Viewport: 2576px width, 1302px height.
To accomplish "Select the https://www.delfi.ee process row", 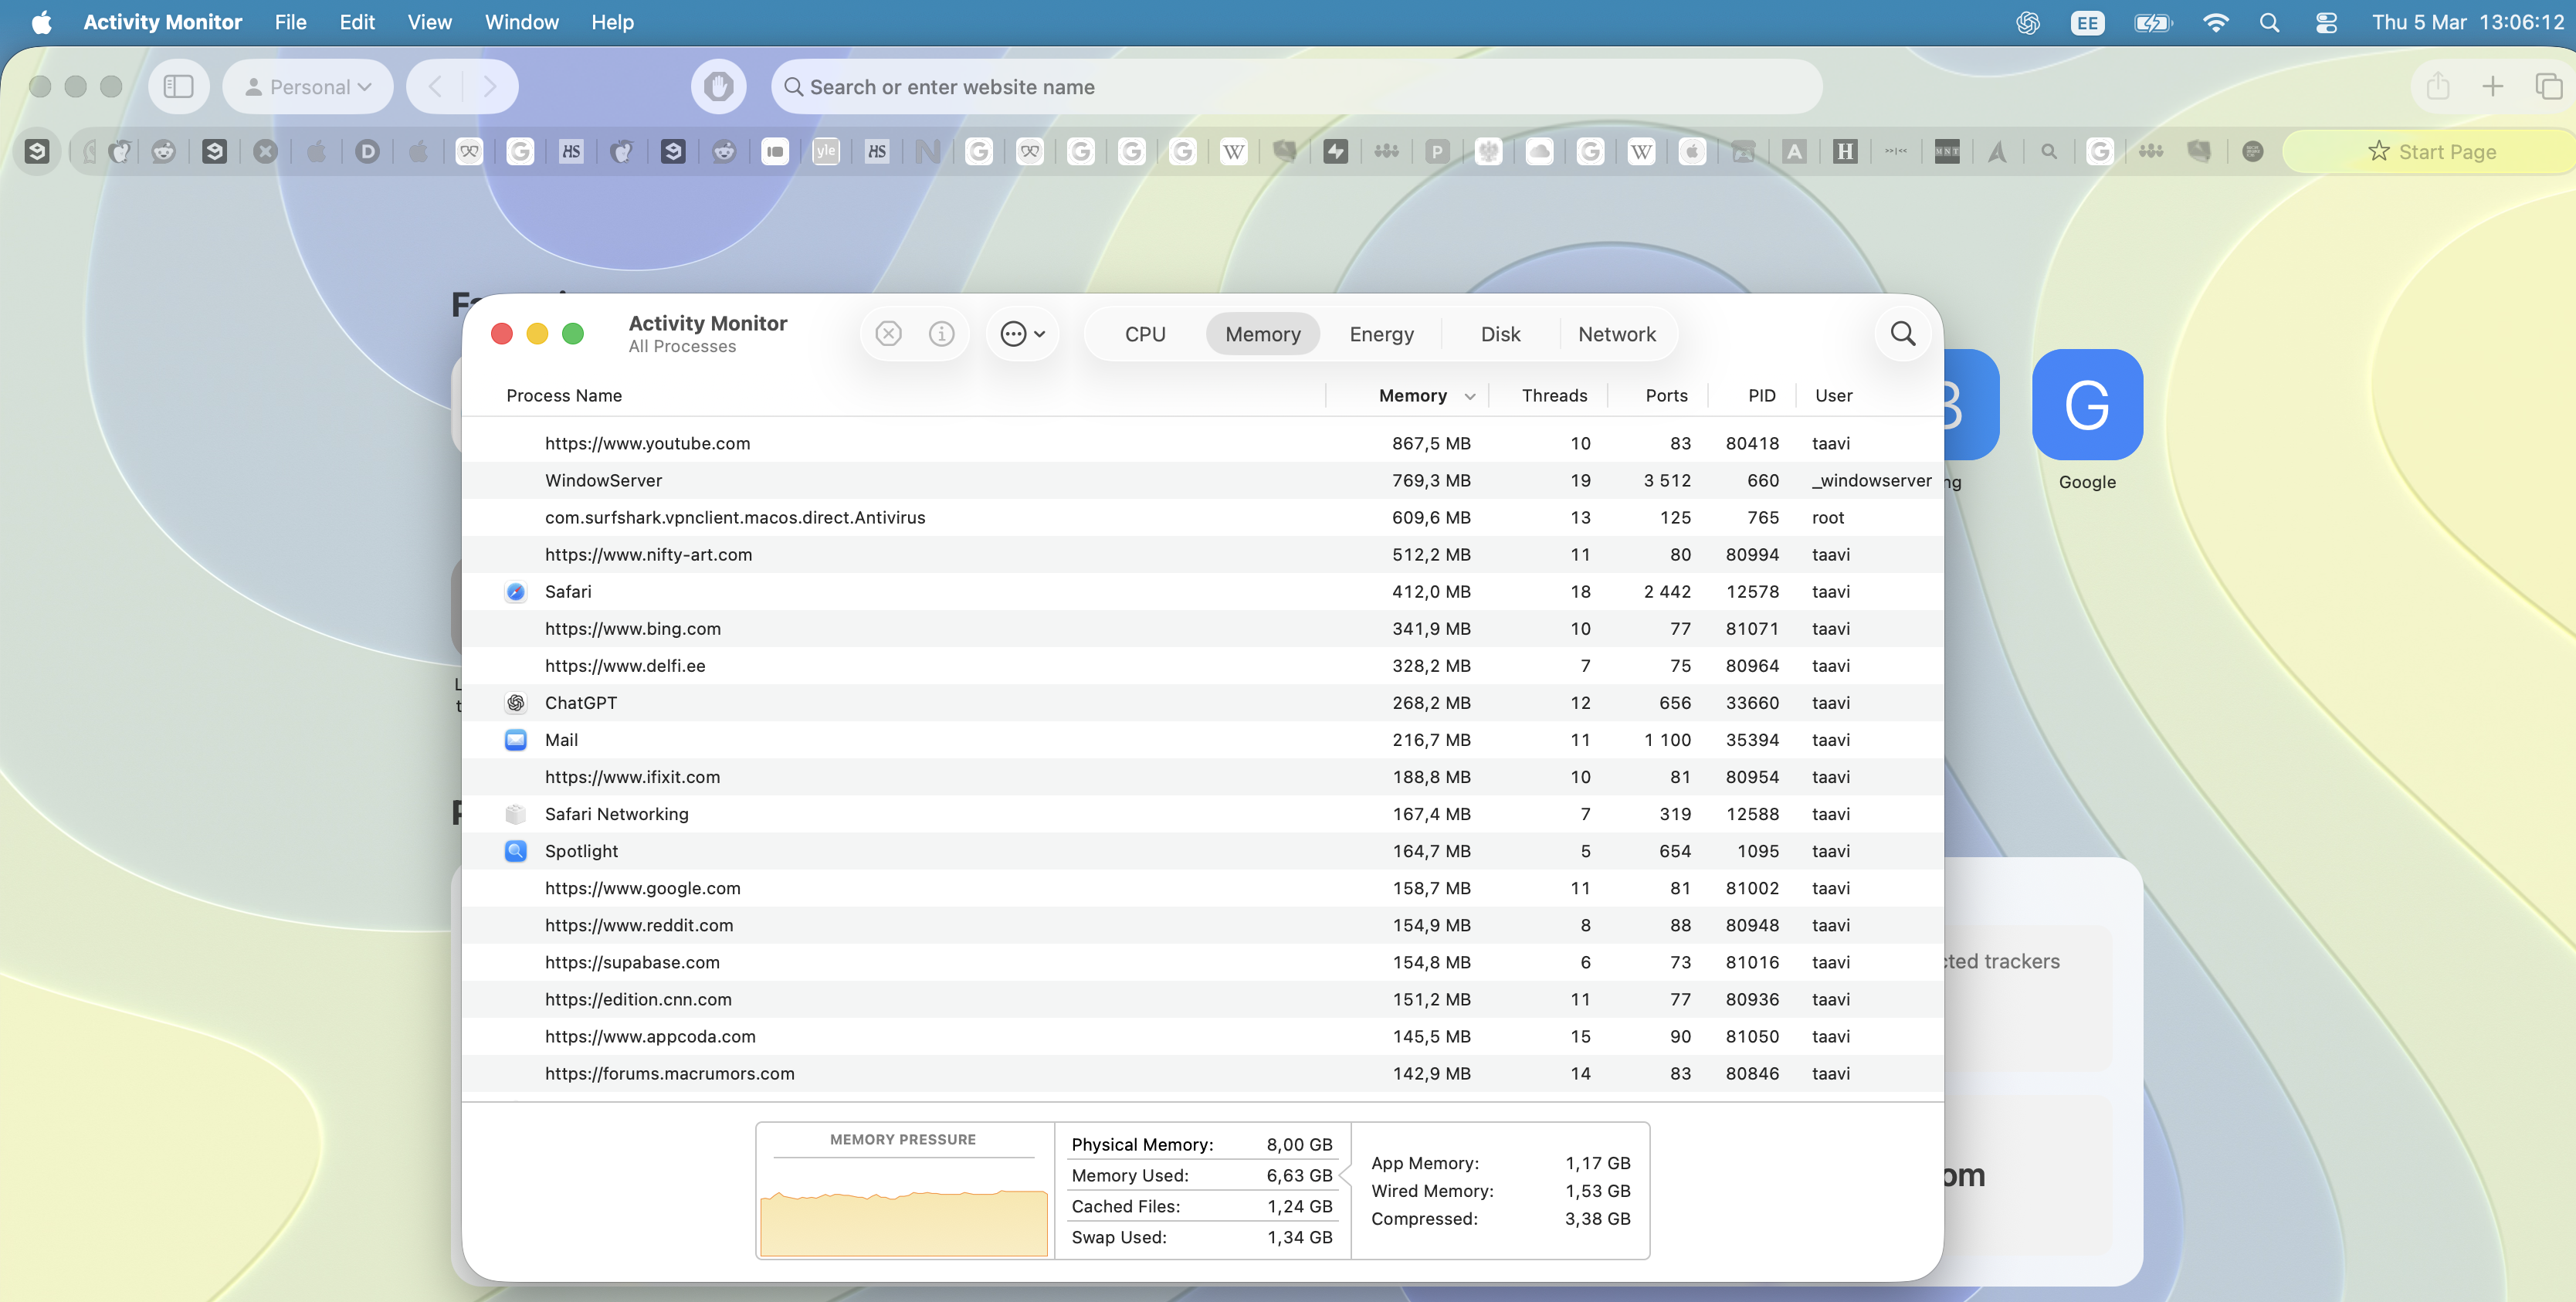I will [1202, 666].
